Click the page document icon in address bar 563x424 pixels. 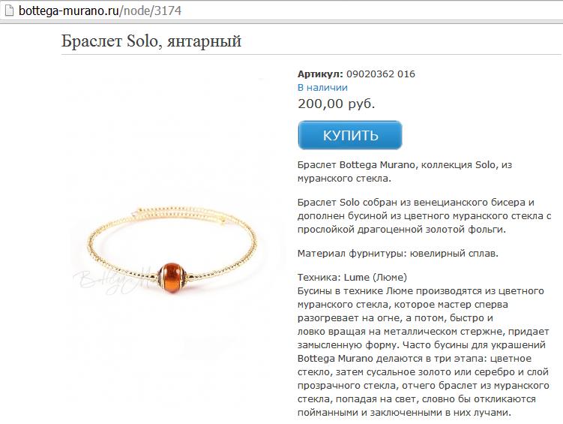[x=8, y=11]
